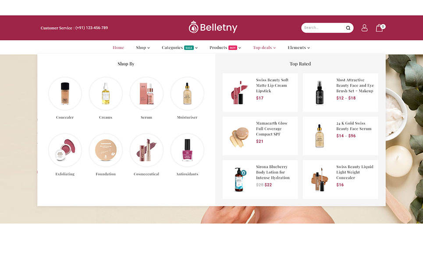Open the user account icon
The height and width of the screenshot is (263, 423).
[x=364, y=28]
